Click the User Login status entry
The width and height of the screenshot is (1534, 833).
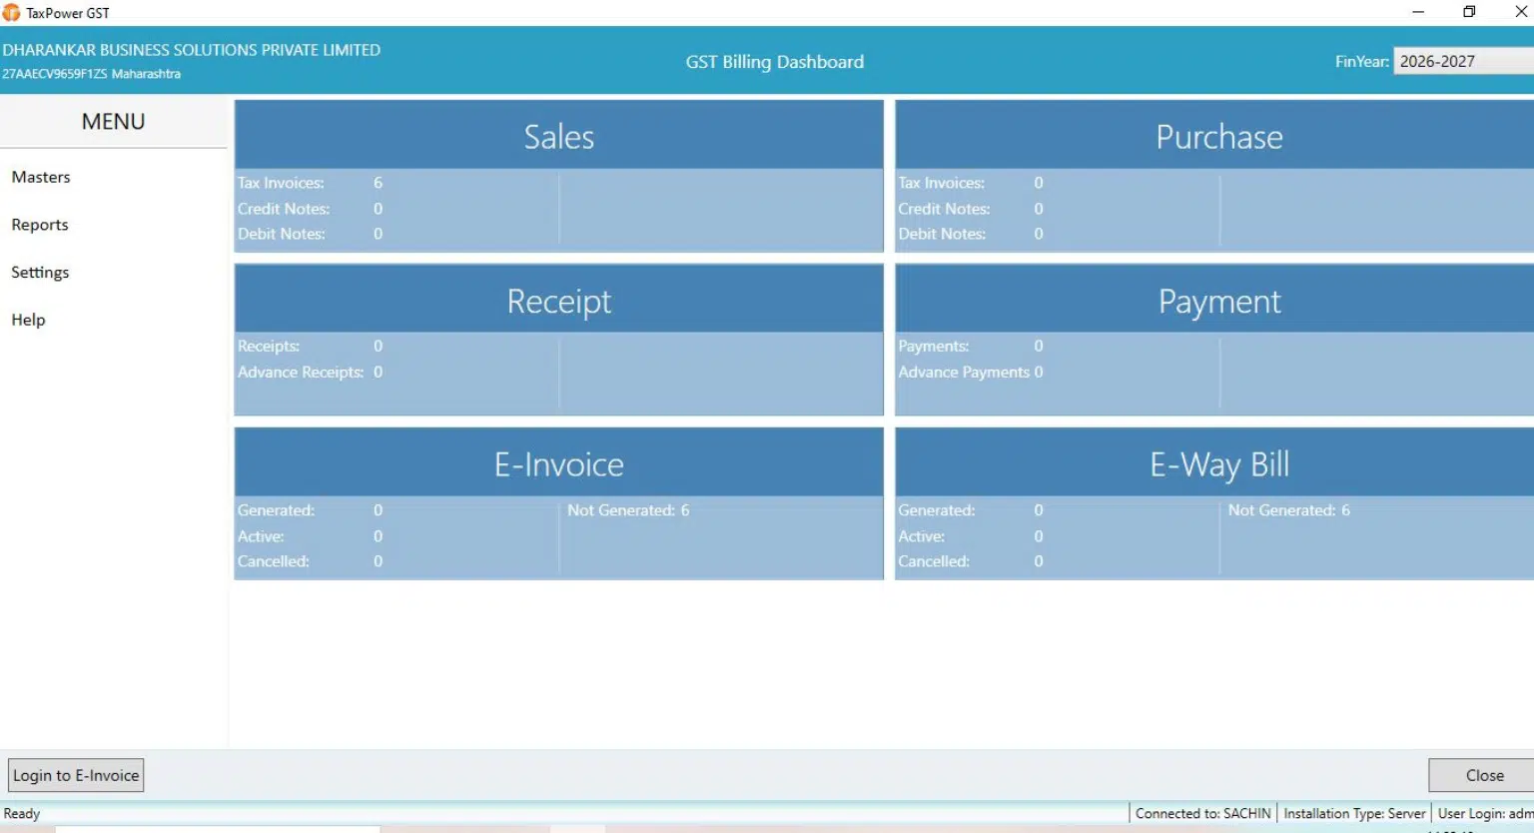[1485, 813]
